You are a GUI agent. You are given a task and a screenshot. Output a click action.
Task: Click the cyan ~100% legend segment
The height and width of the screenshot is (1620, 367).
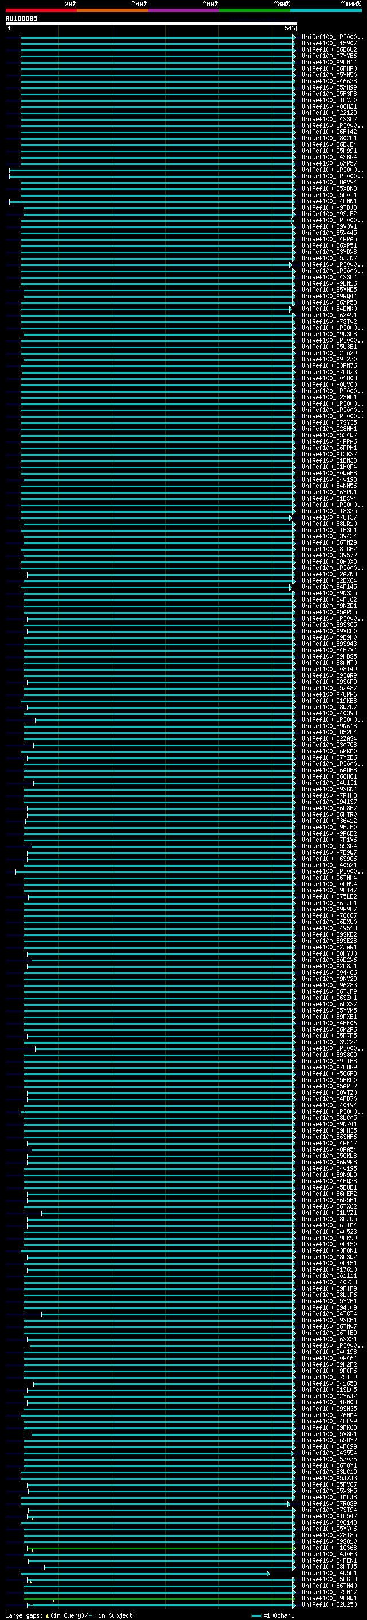326,10
